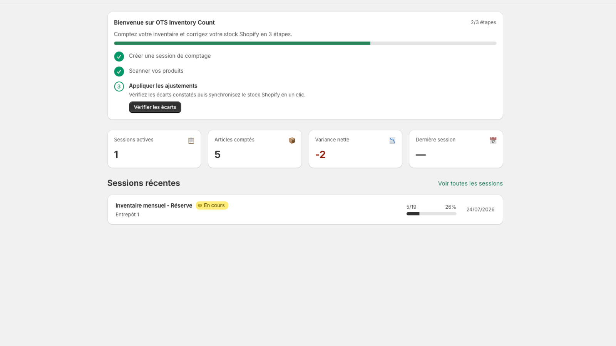Click the Sessions actives card
The height and width of the screenshot is (346, 616).
[154, 149]
